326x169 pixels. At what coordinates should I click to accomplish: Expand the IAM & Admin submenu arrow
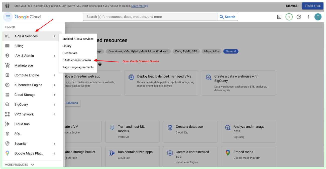[x=54, y=56]
